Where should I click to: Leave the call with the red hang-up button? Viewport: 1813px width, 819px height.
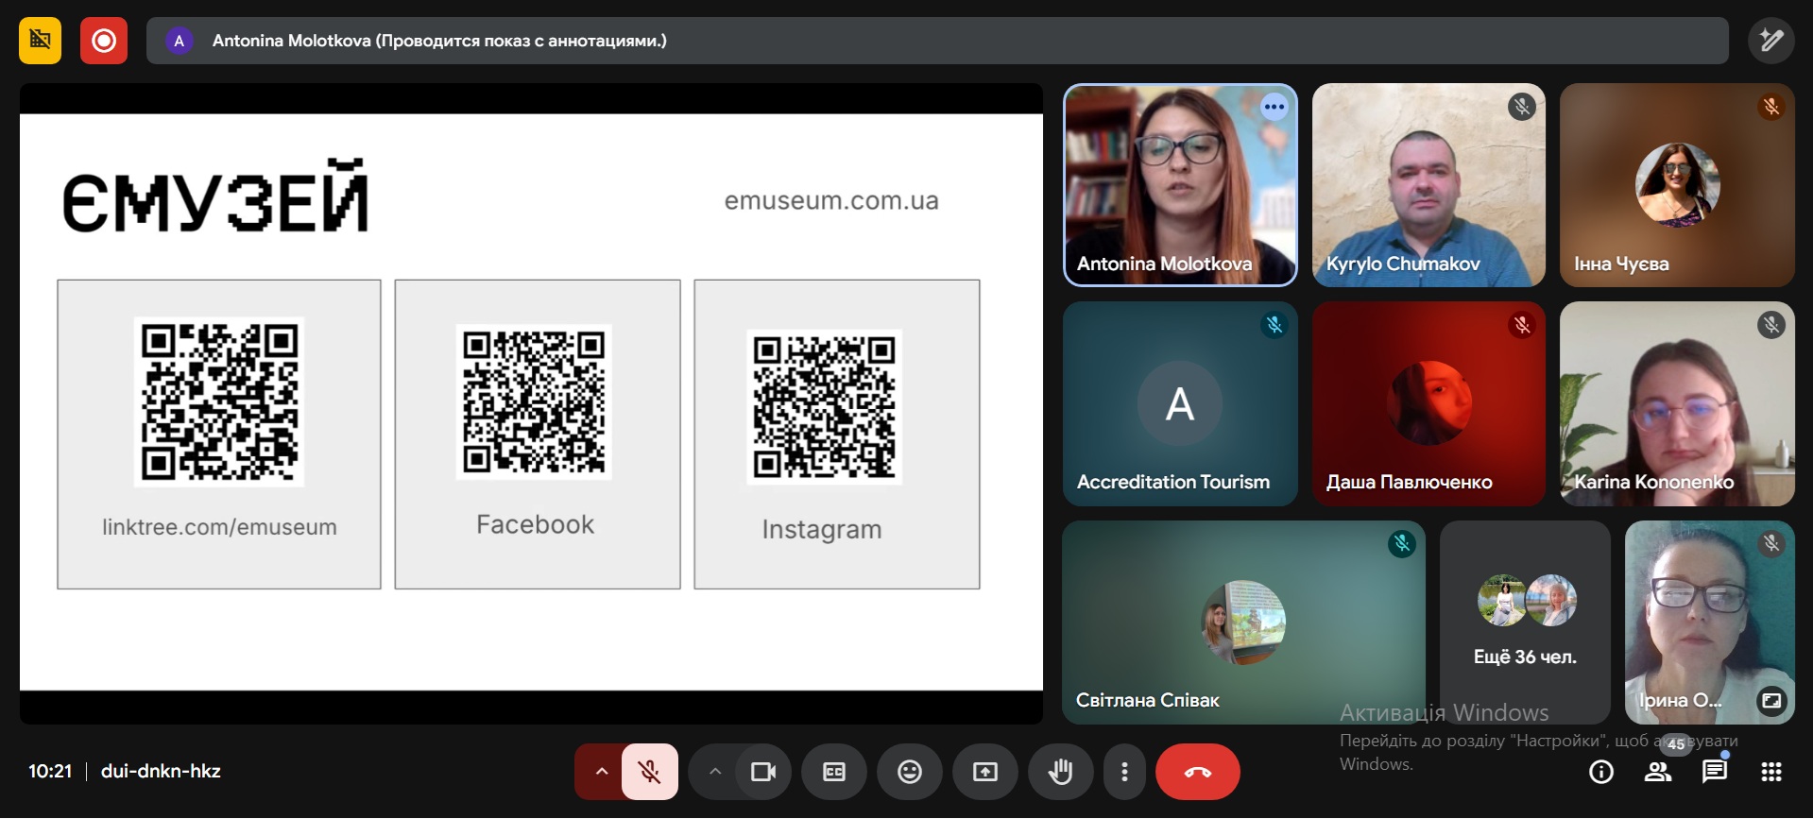[x=1197, y=772]
